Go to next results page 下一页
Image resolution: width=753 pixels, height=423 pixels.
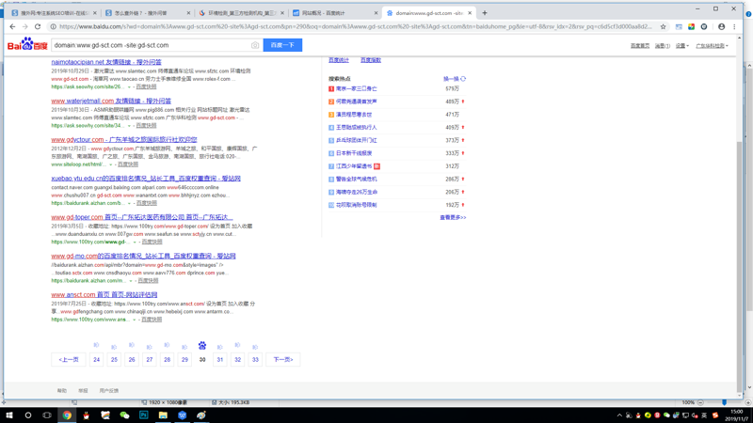[283, 359]
